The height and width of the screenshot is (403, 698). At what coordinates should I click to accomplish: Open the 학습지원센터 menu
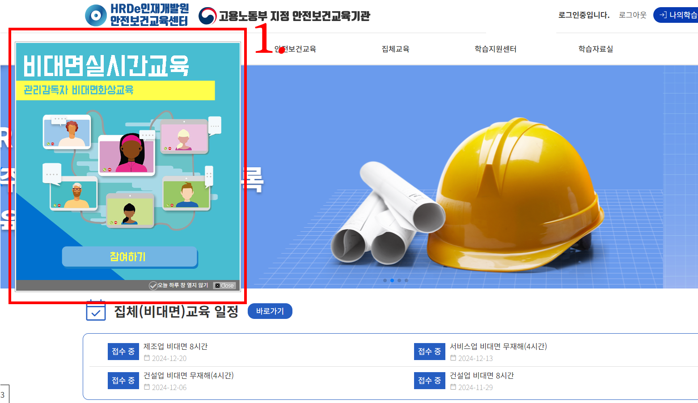tap(495, 49)
